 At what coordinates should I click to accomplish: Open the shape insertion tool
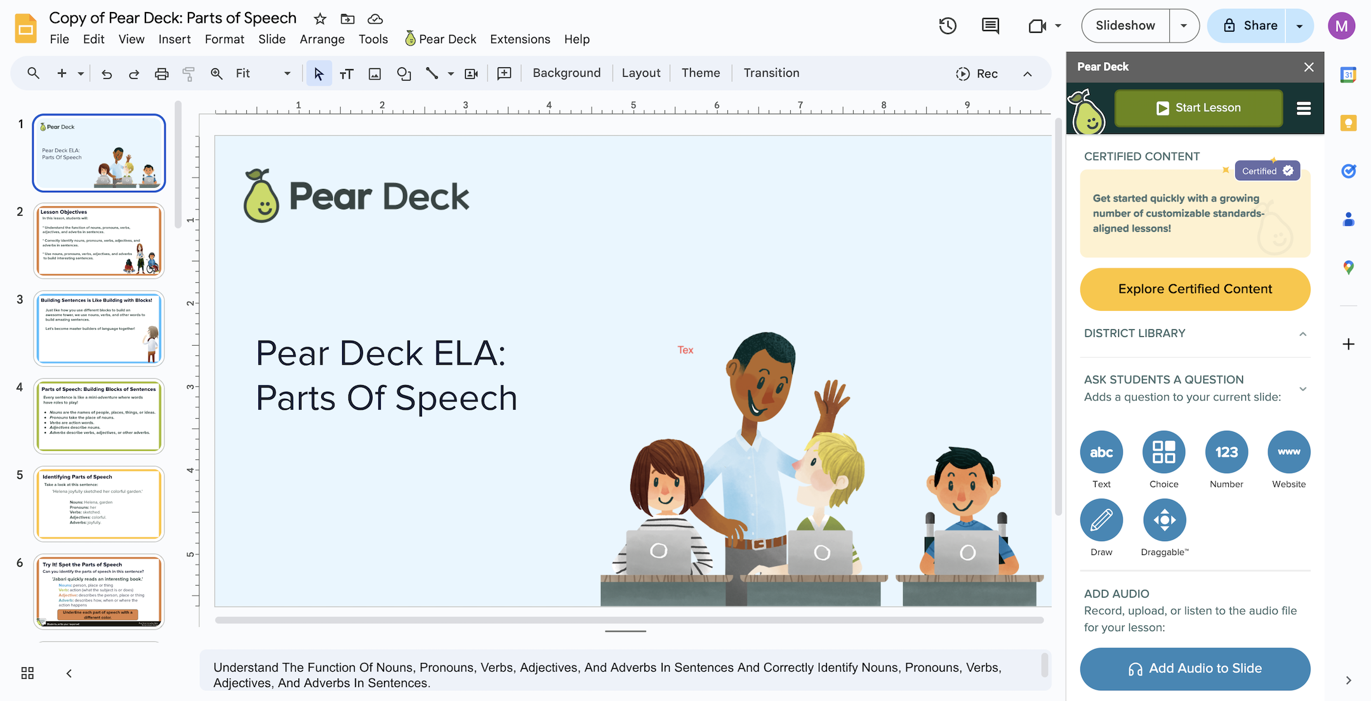tap(404, 73)
